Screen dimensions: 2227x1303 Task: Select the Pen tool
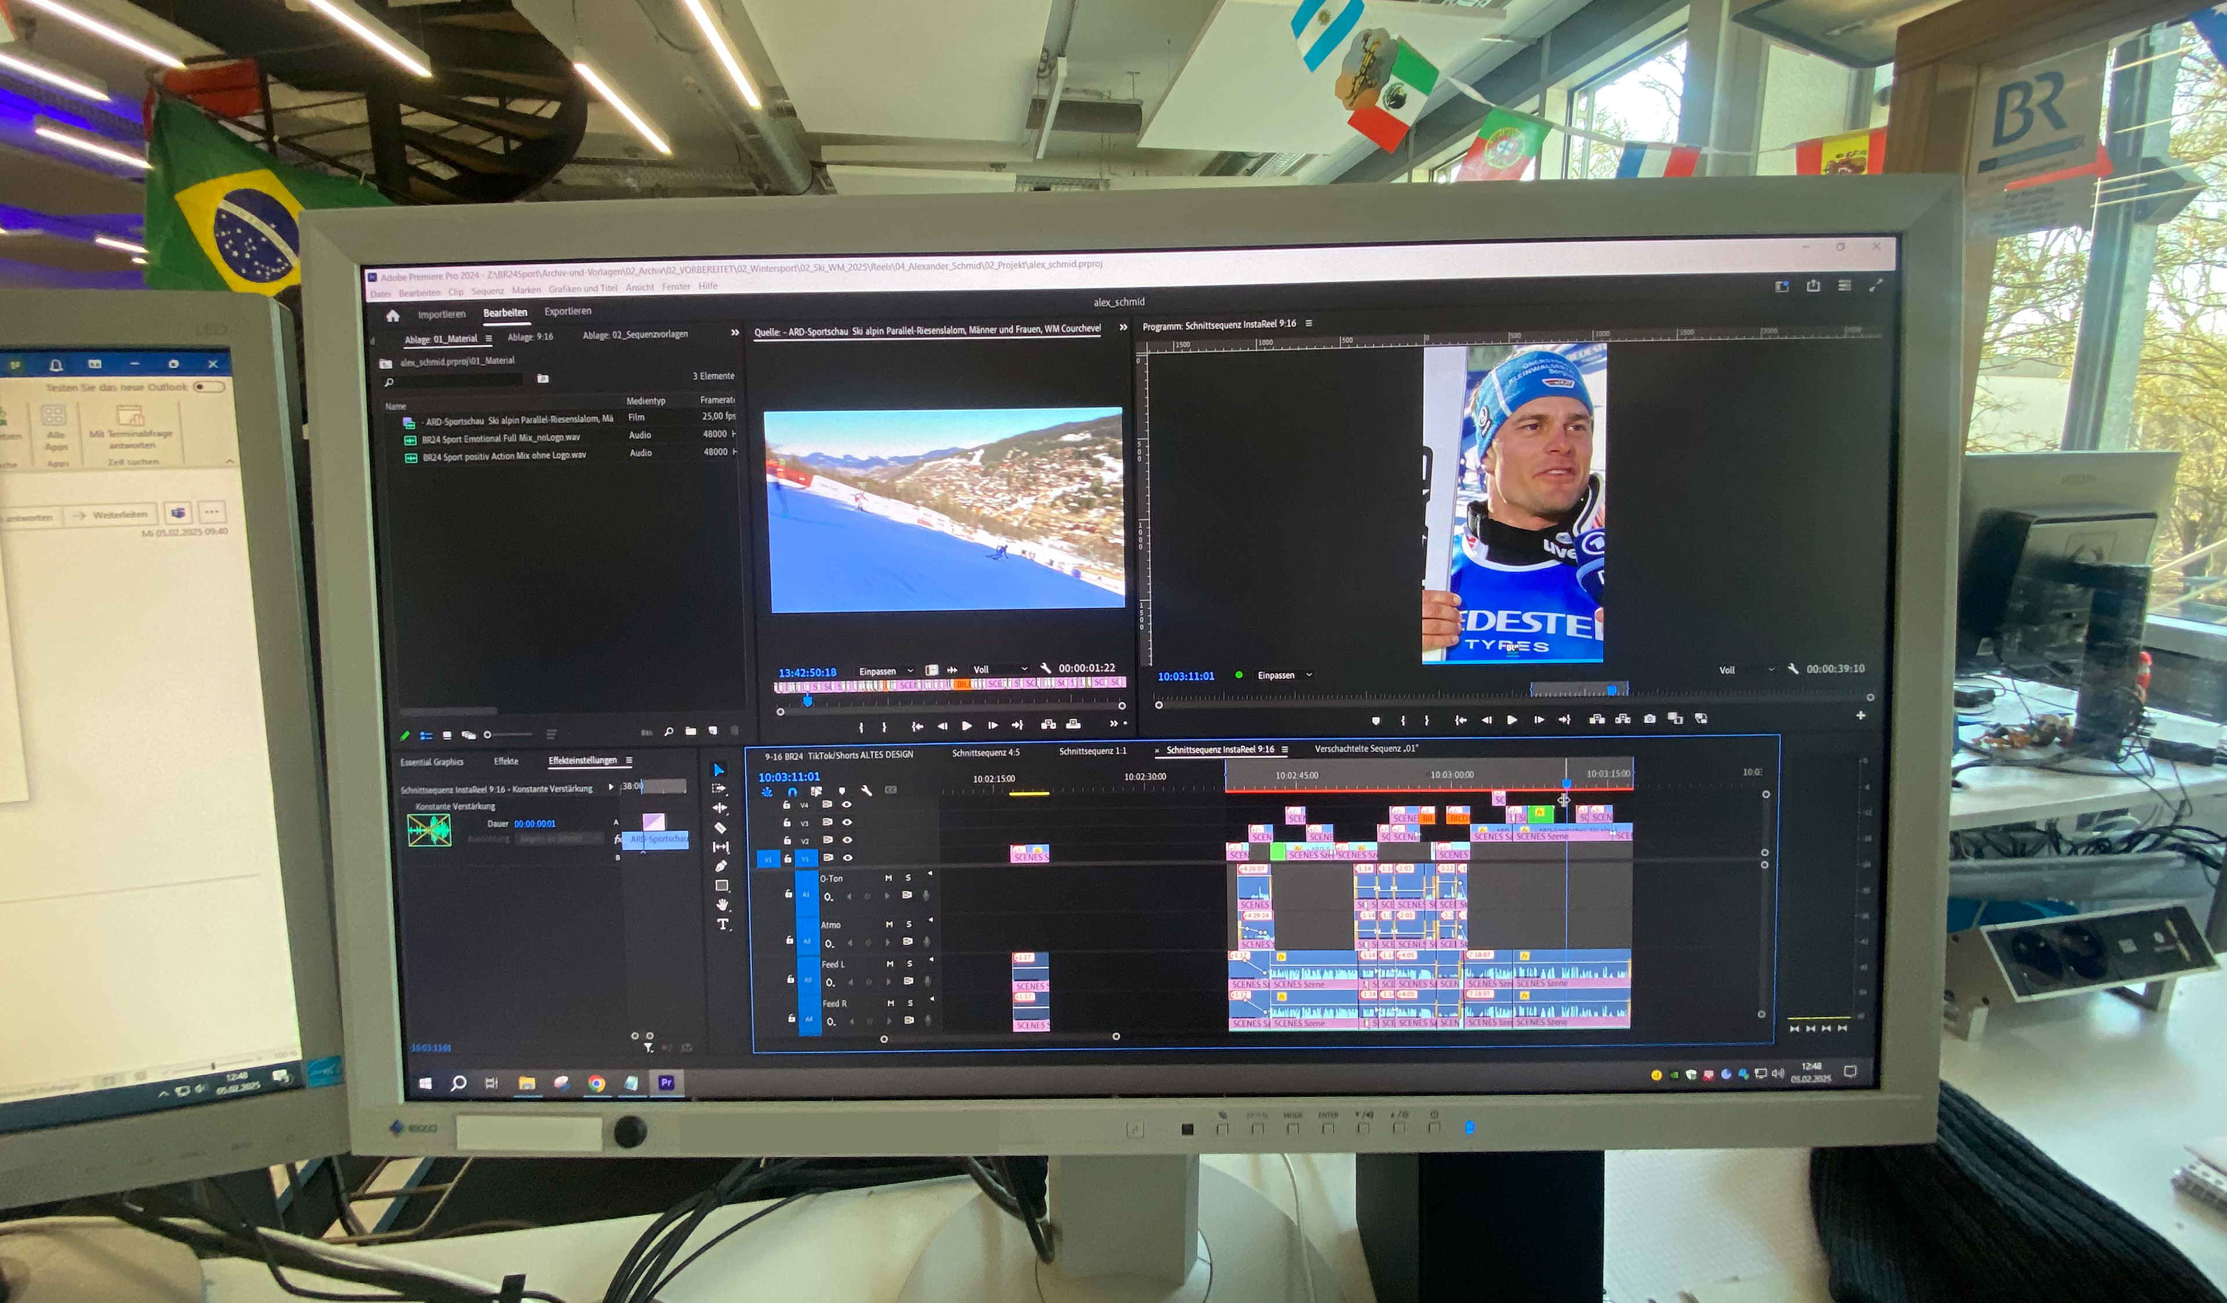721,866
